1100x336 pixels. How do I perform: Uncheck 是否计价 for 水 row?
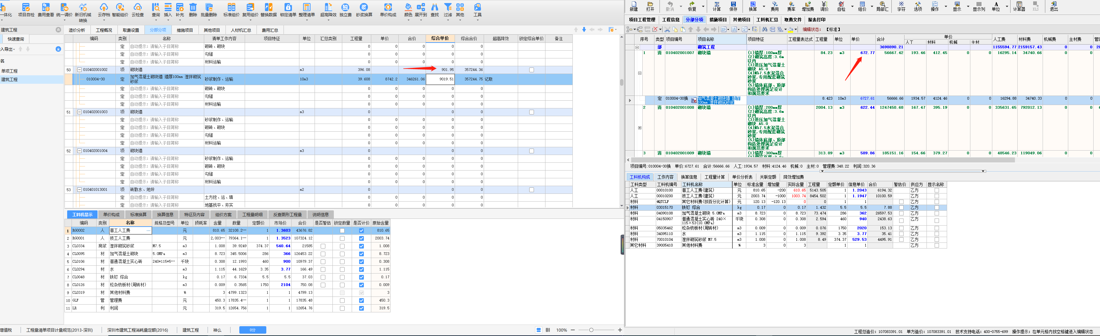click(x=361, y=270)
